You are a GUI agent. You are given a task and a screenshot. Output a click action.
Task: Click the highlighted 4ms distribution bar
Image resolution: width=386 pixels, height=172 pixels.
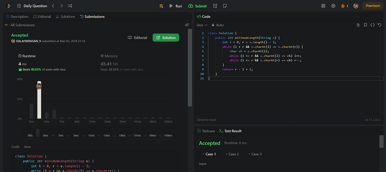pyautogui.click(x=39, y=100)
